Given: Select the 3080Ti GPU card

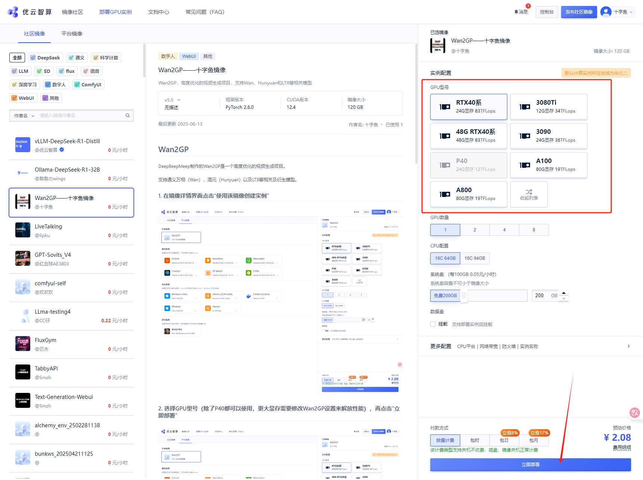Looking at the screenshot, I should [548, 107].
